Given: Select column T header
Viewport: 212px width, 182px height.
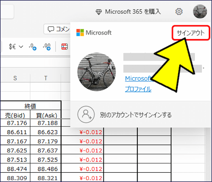Looking at the screenshot, I should pyautogui.click(x=45, y=78).
